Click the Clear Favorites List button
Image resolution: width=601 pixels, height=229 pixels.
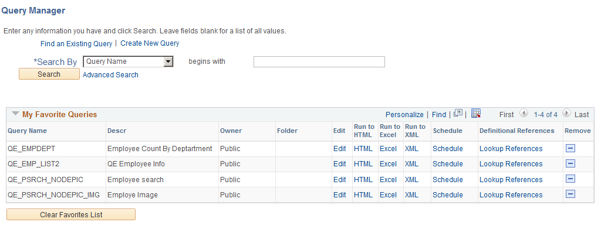[71, 214]
